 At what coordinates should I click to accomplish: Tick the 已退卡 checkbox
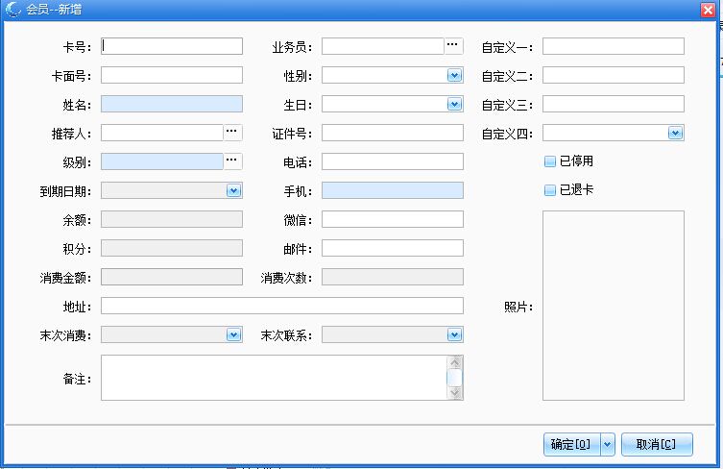tap(550, 190)
